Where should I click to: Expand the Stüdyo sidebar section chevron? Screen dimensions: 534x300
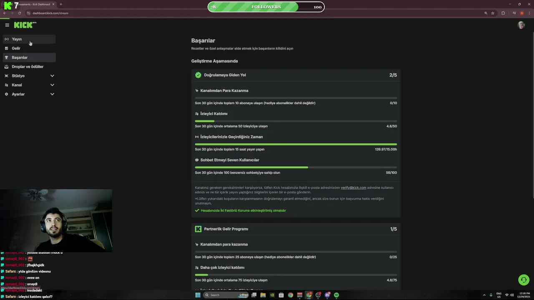coord(52,76)
